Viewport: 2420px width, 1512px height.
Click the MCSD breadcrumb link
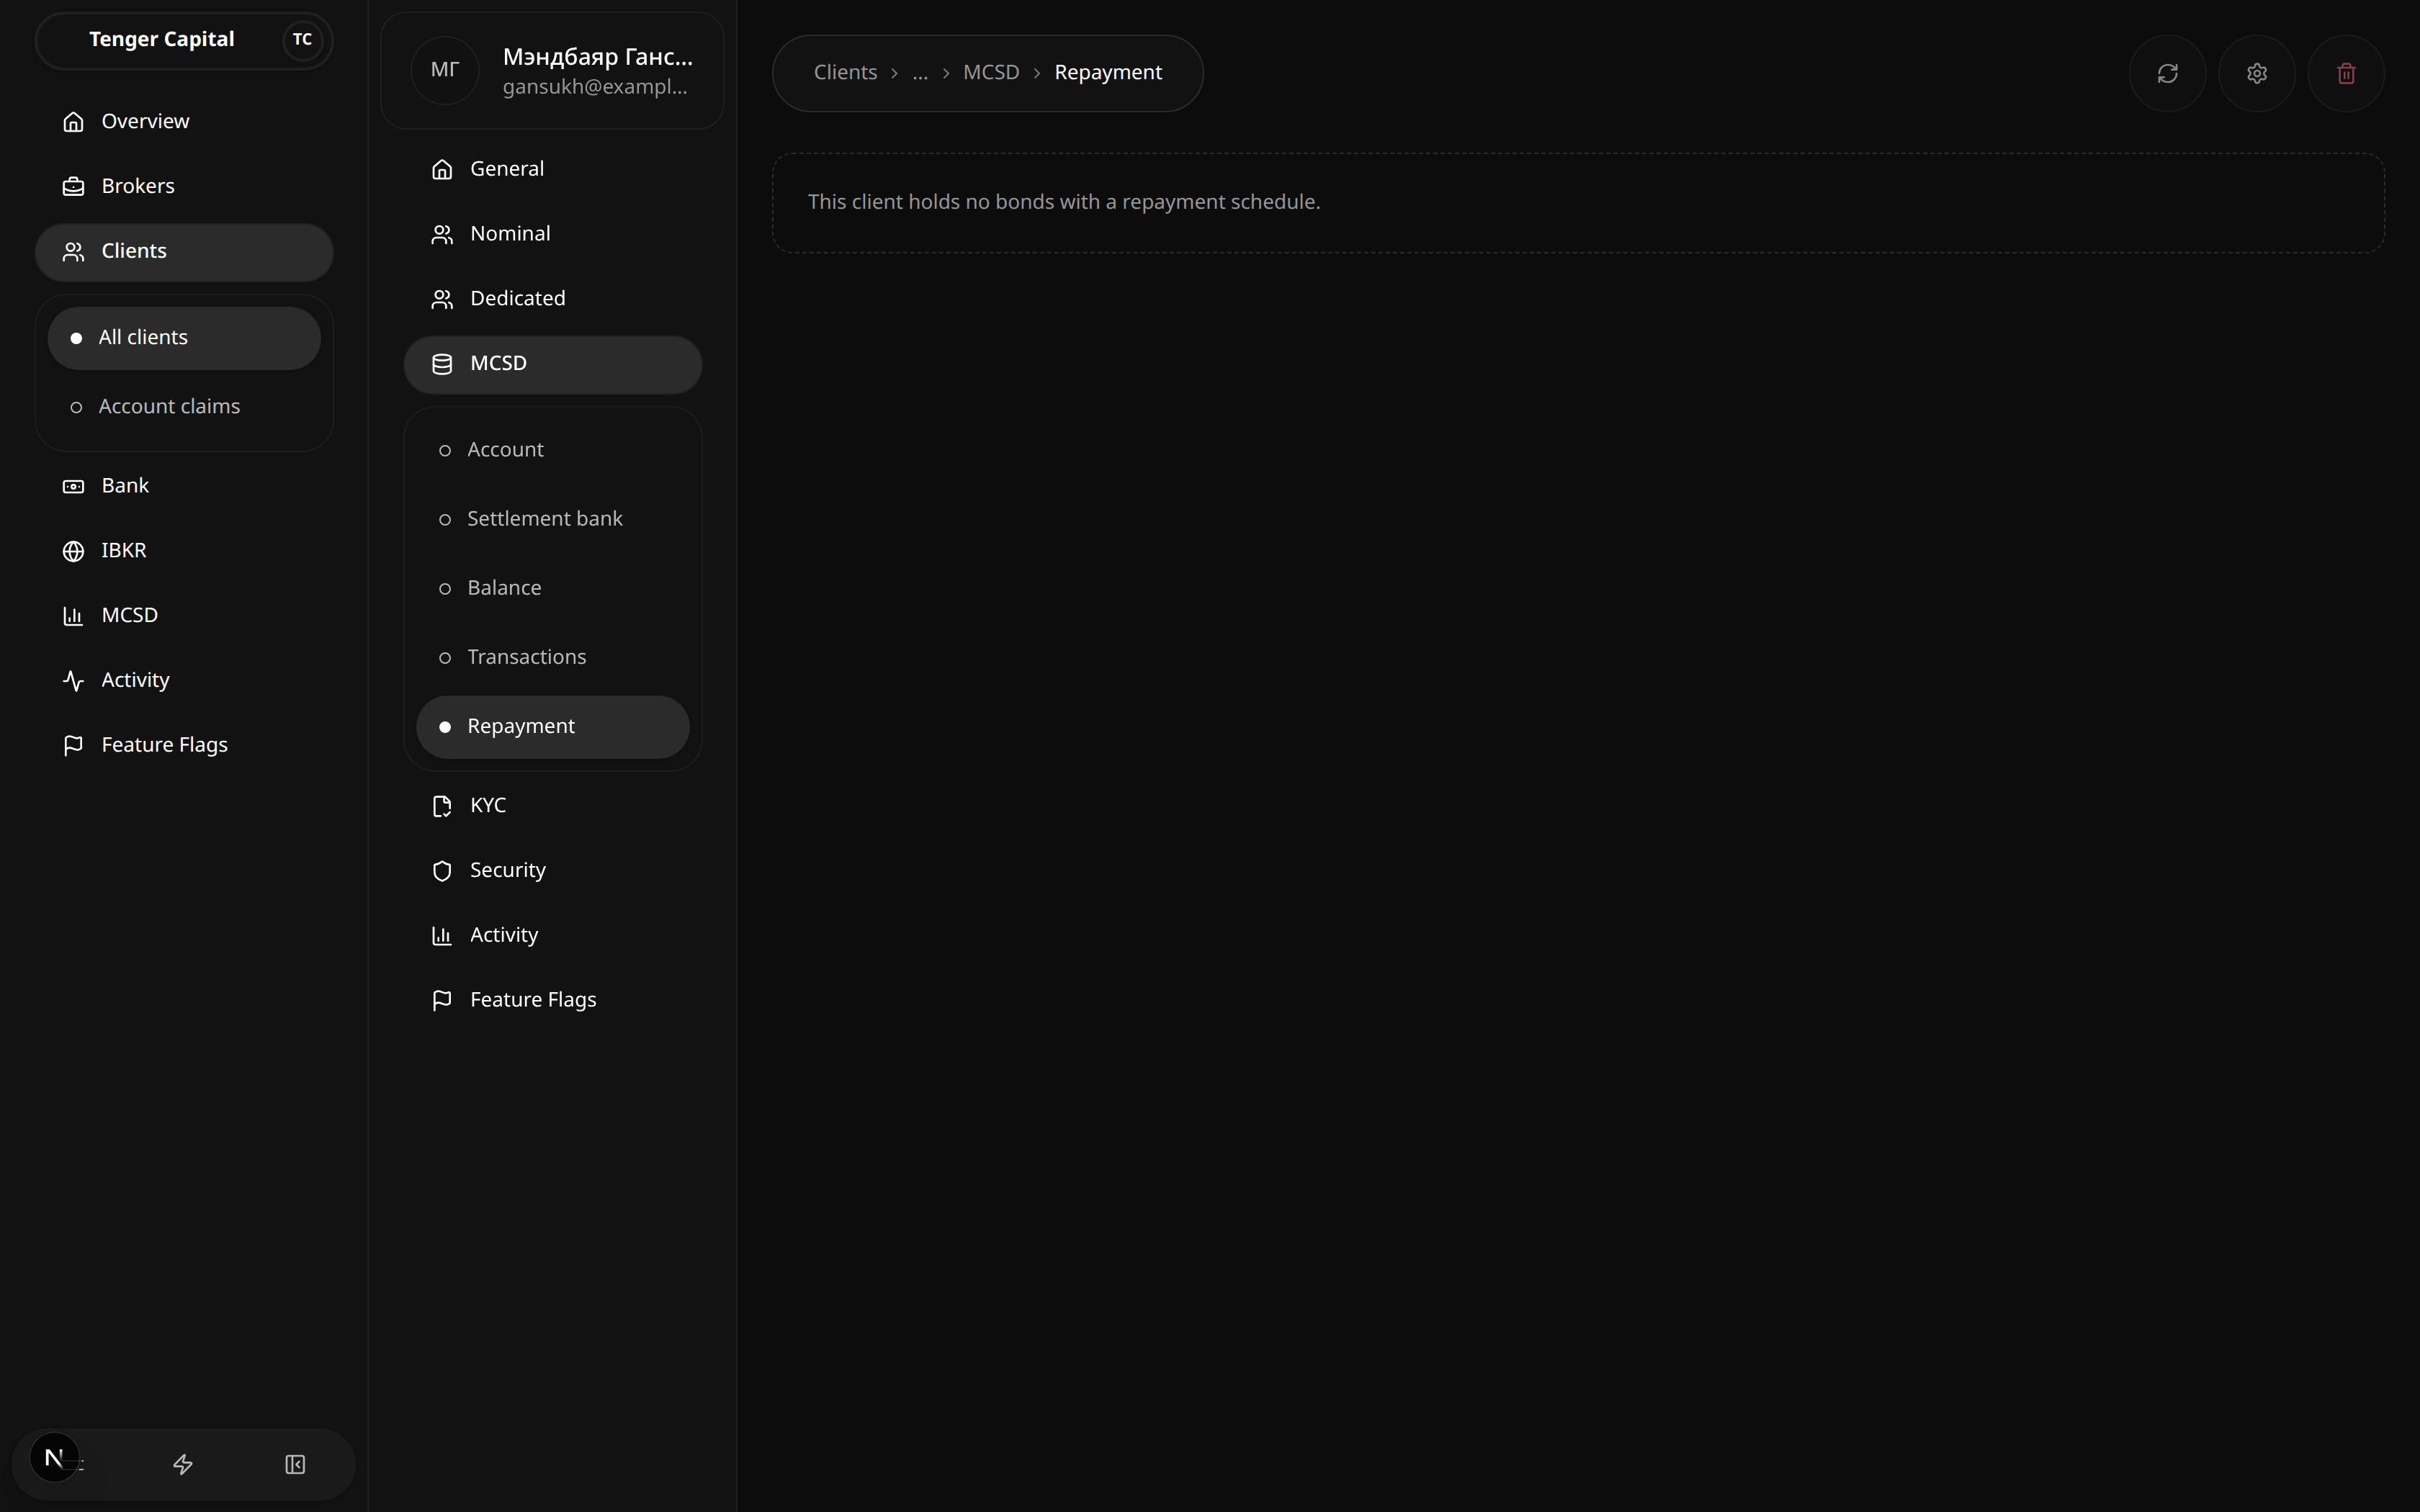991,73
